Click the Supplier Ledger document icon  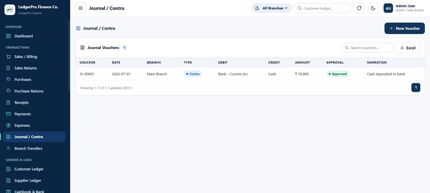[8, 180]
